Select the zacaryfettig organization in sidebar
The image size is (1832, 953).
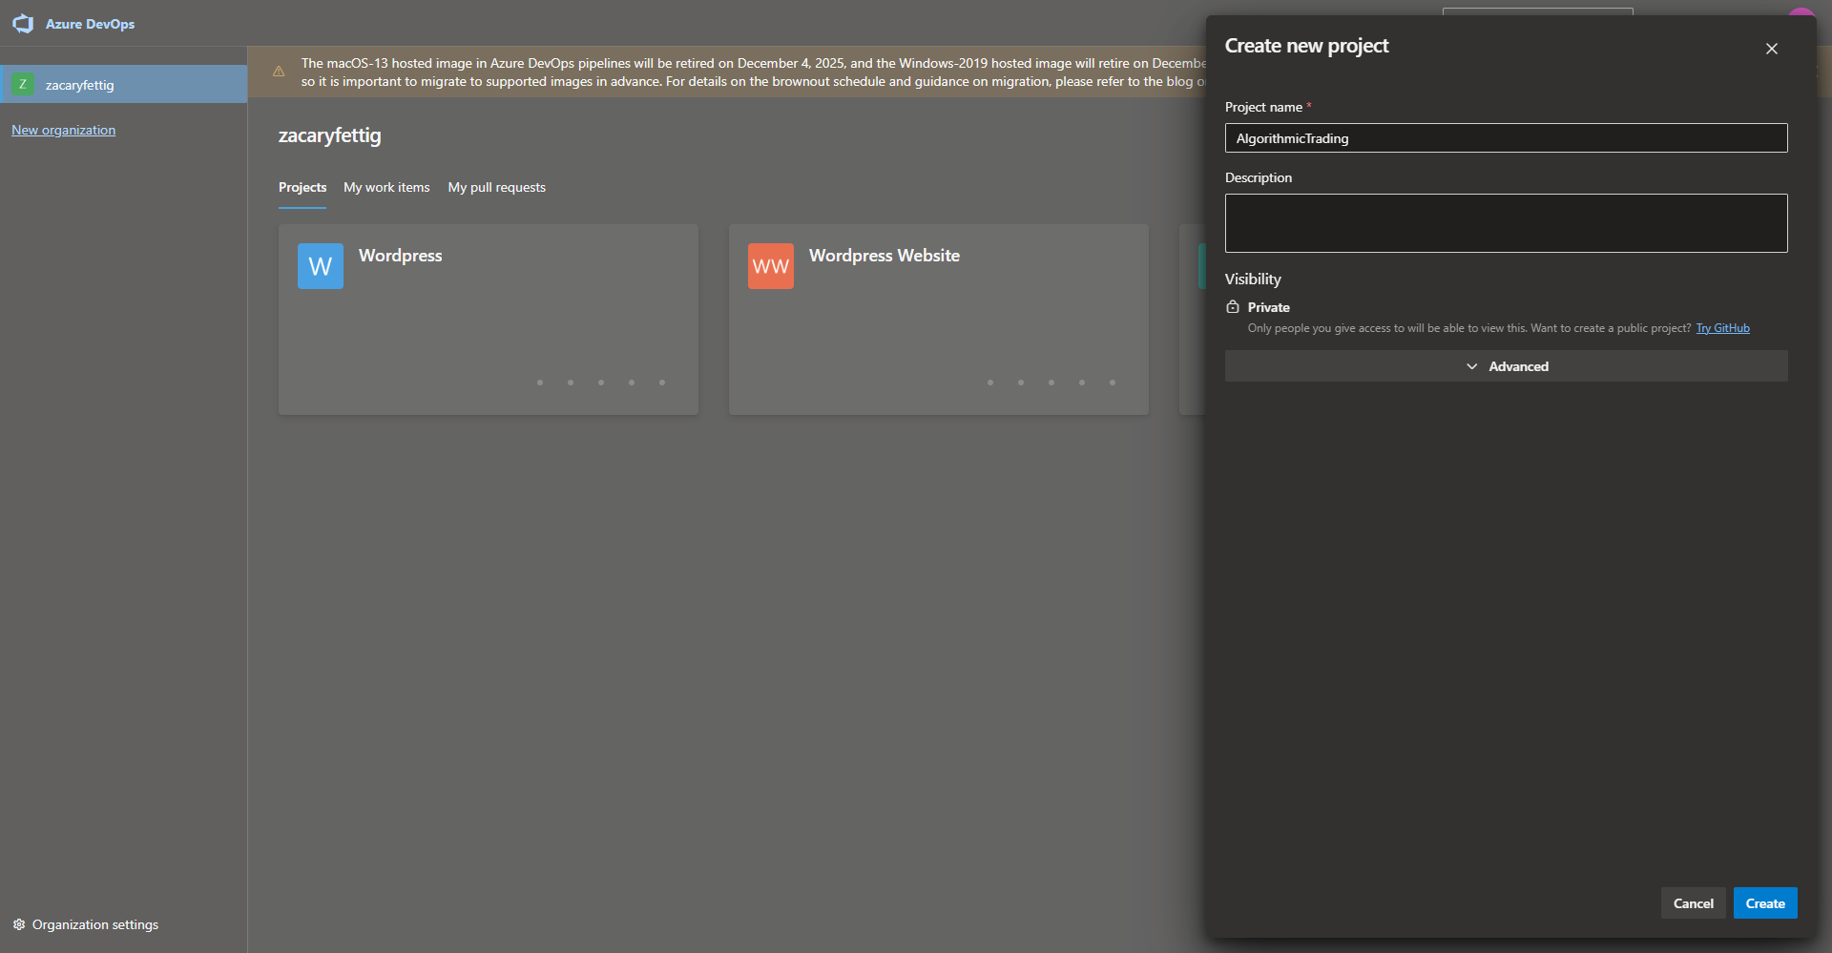click(x=80, y=85)
